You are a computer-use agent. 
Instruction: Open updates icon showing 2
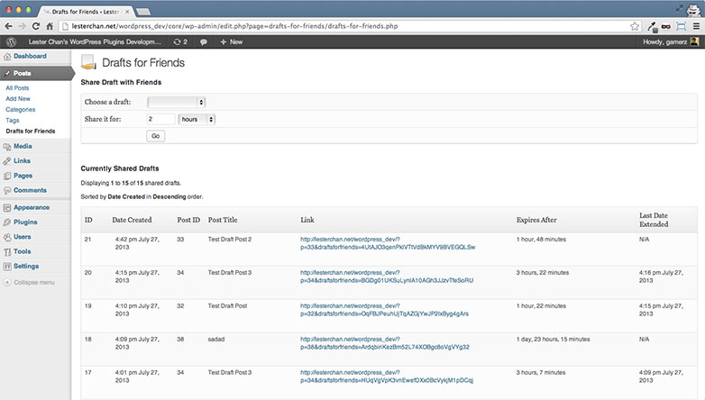180,41
